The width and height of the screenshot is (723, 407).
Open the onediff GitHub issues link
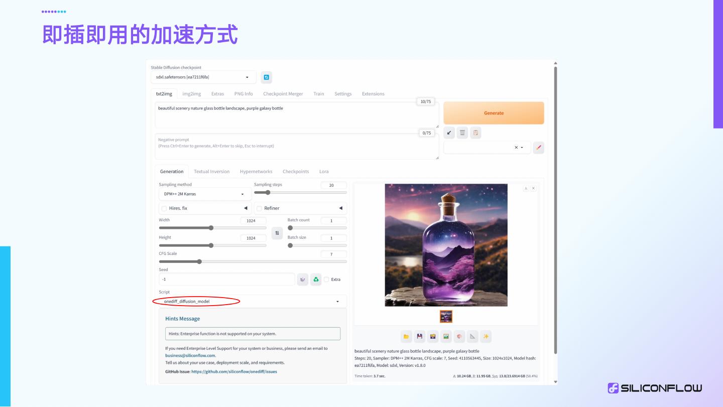pyautogui.click(x=234, y=372)
